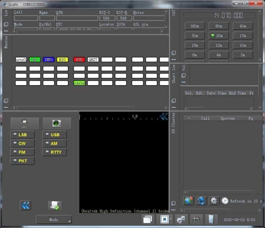This screenshot has width=265, height=228.
Task: Click inside the Call input field
Action: (x=26, y=17)
